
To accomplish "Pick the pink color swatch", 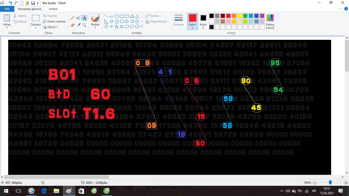I will point(228,21).
